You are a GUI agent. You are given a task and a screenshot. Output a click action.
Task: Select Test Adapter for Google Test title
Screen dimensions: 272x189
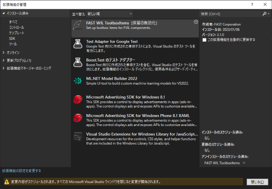tap(112, 42)
